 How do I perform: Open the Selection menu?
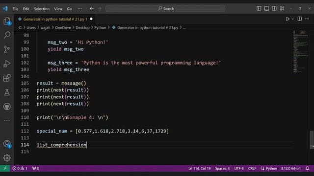pyautogui.click(x=42, y=9)
